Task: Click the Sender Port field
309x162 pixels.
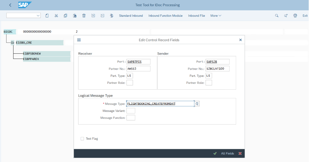Action: (x=218, y=62)
